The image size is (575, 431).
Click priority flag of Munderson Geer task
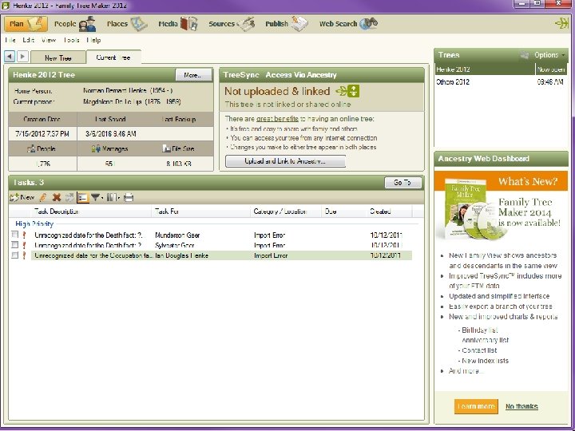click(25, 235)
